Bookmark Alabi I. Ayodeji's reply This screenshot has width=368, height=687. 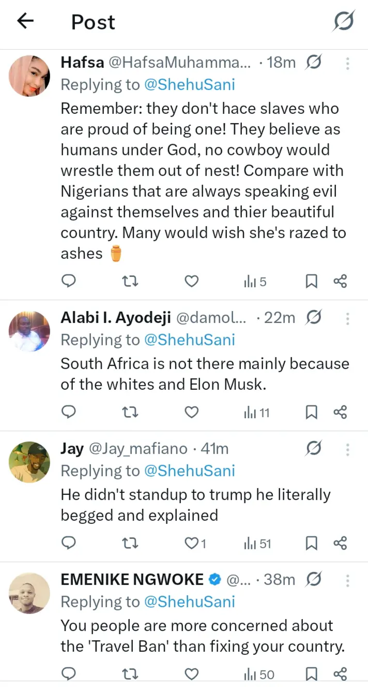click(x=311, y=412)
